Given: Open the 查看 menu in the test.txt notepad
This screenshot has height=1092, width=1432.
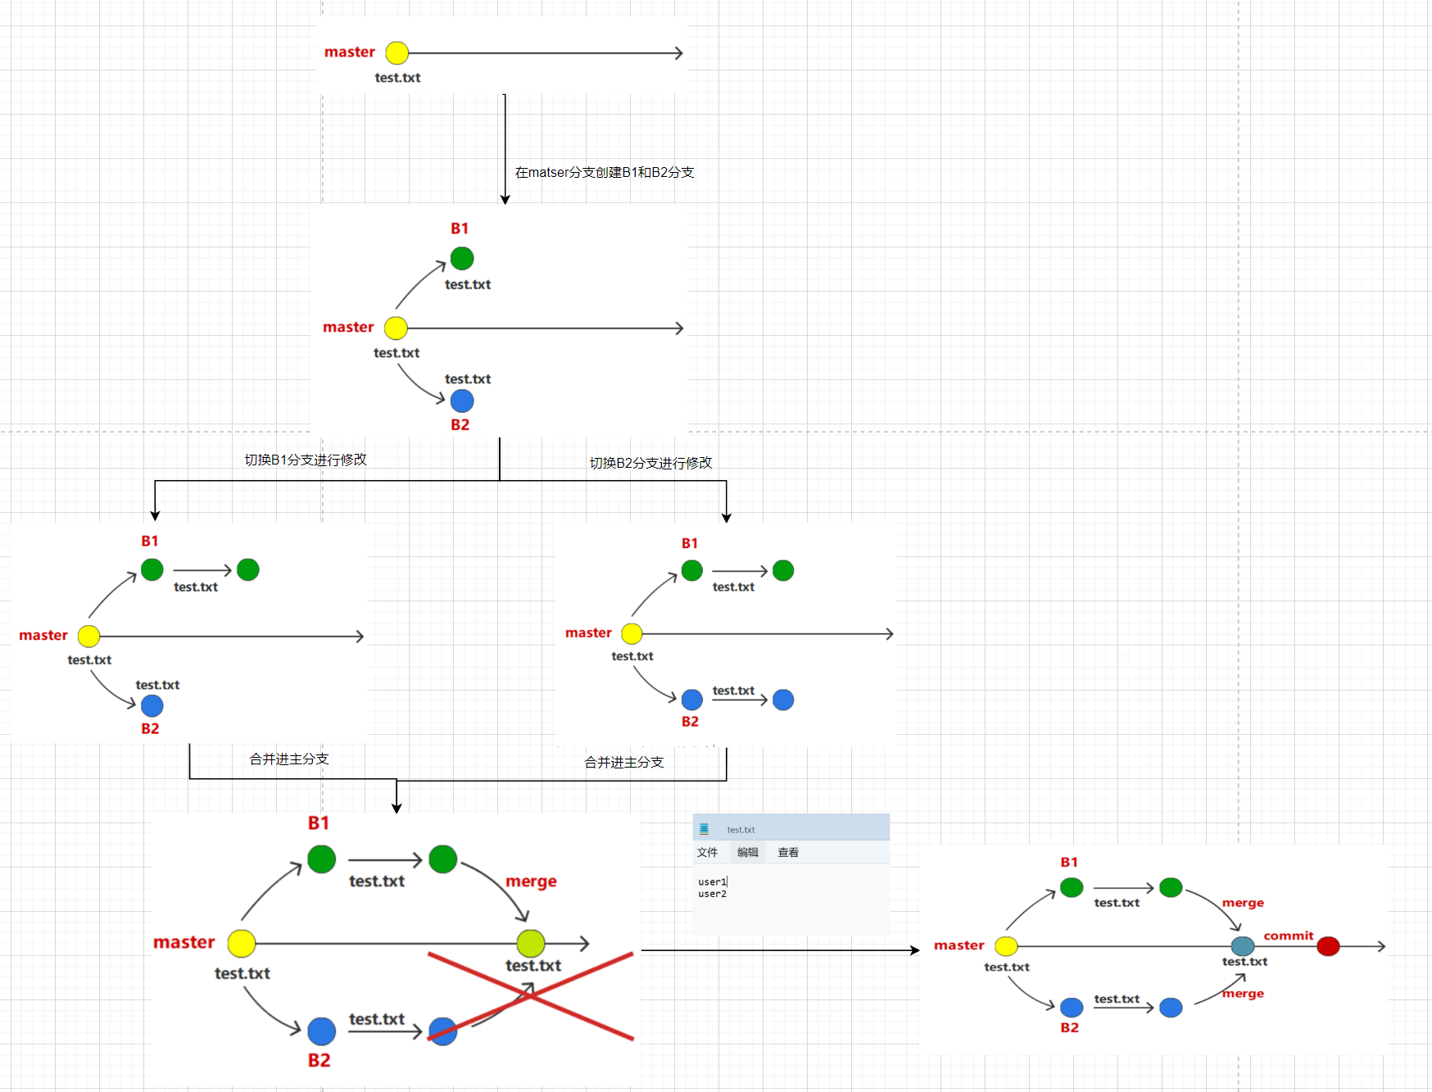Looking at the screenshot, I should [x=788, y=852].
